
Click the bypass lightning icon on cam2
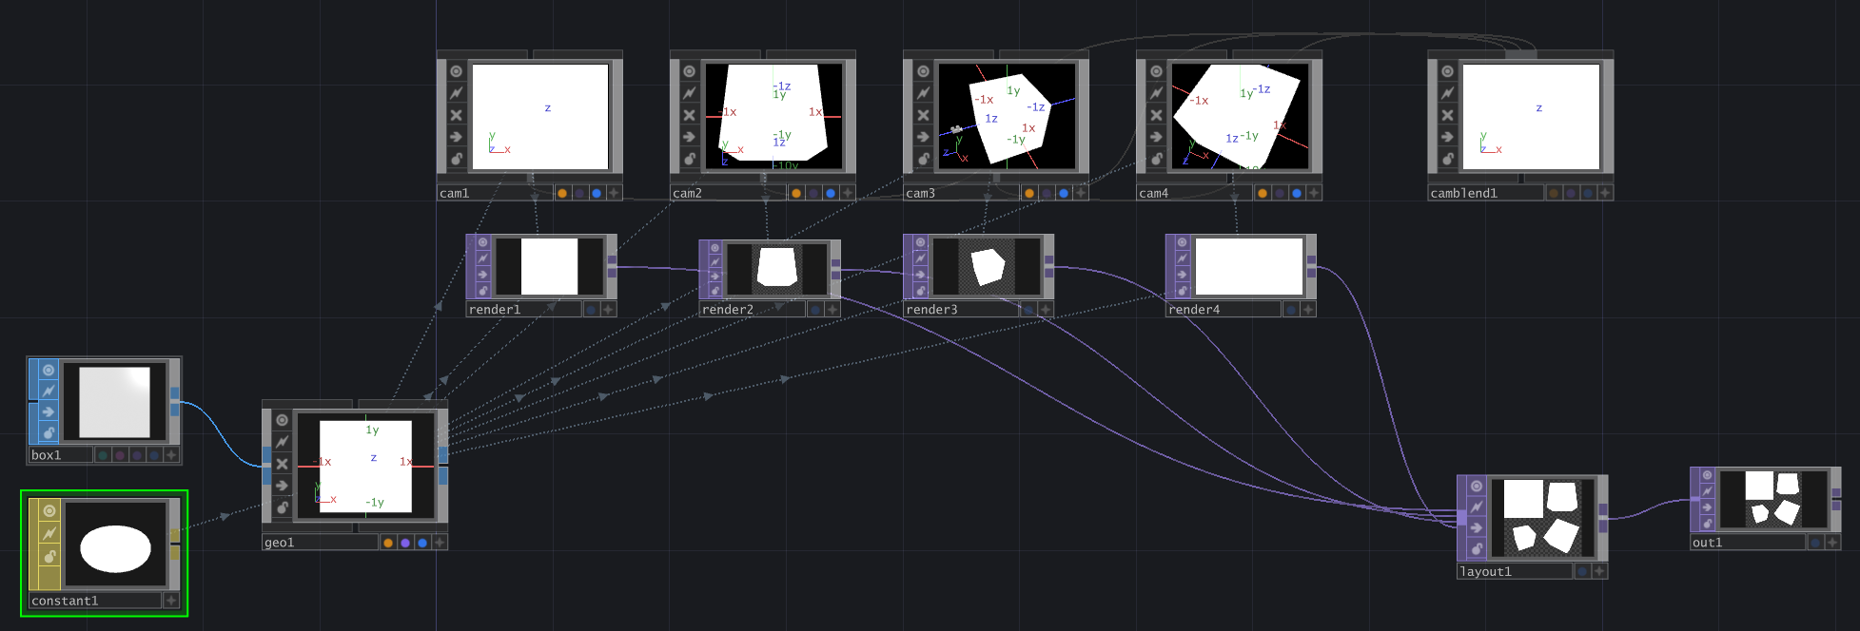pyautogui.click(x=689, y=93)
